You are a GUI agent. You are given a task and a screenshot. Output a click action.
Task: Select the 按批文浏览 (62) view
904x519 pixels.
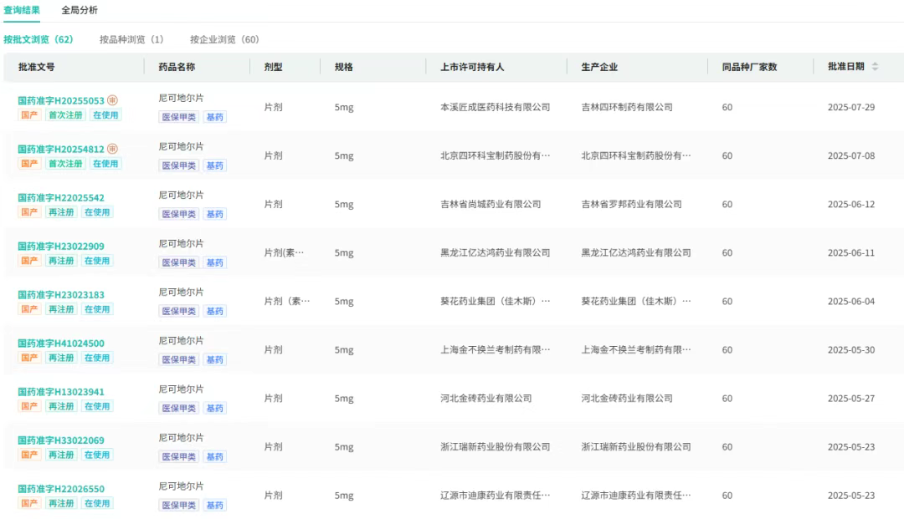39,39
